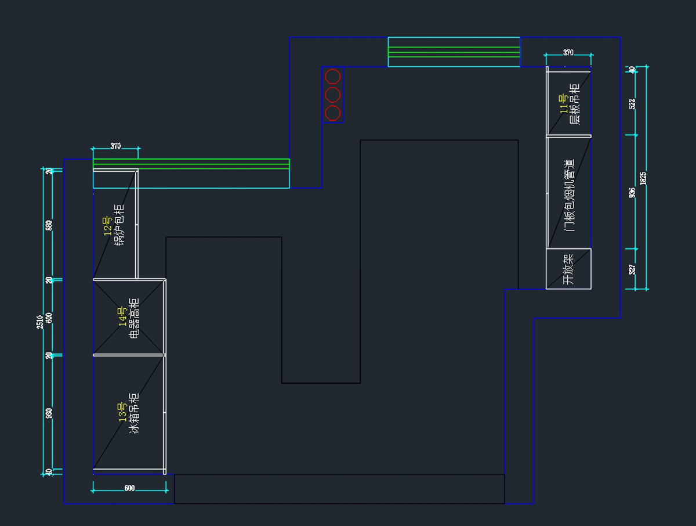Viewport: 696px width, 526px height.
Task: Click the 开放架 open shelf box
Action: click(x=568, y=269)
